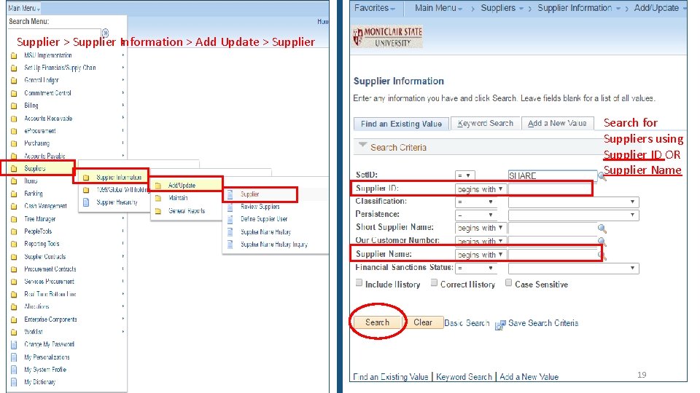This screenshot has width=700, height=393.
Task: Collapse the Search Criteria section
Action: [x=362, y=146]
